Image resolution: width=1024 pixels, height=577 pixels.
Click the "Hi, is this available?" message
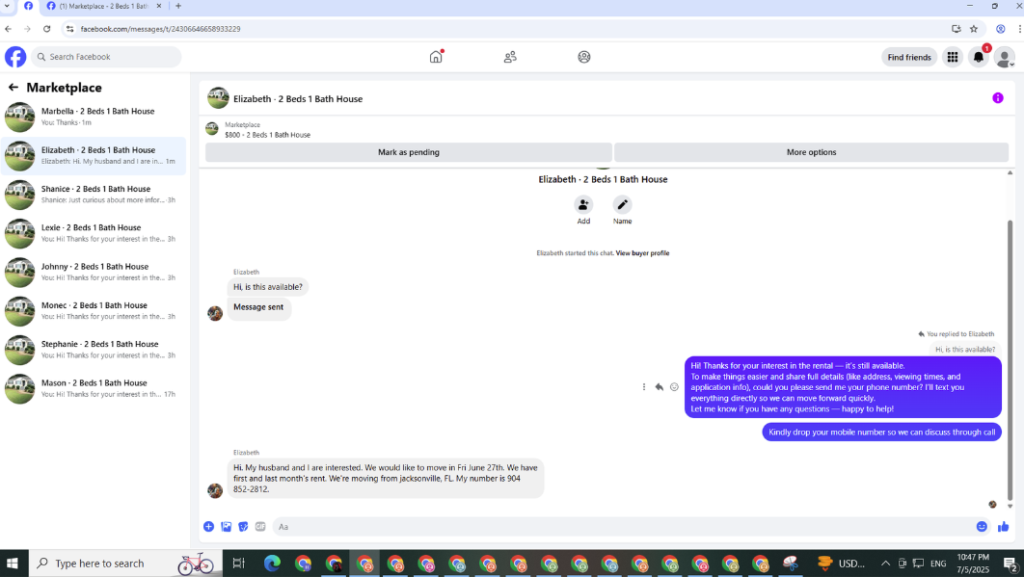pos(268,286)
